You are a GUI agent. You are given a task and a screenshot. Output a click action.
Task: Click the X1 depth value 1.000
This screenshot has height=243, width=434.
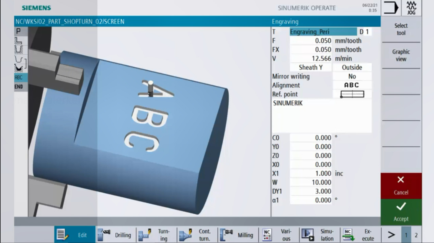tap(311, 173)
